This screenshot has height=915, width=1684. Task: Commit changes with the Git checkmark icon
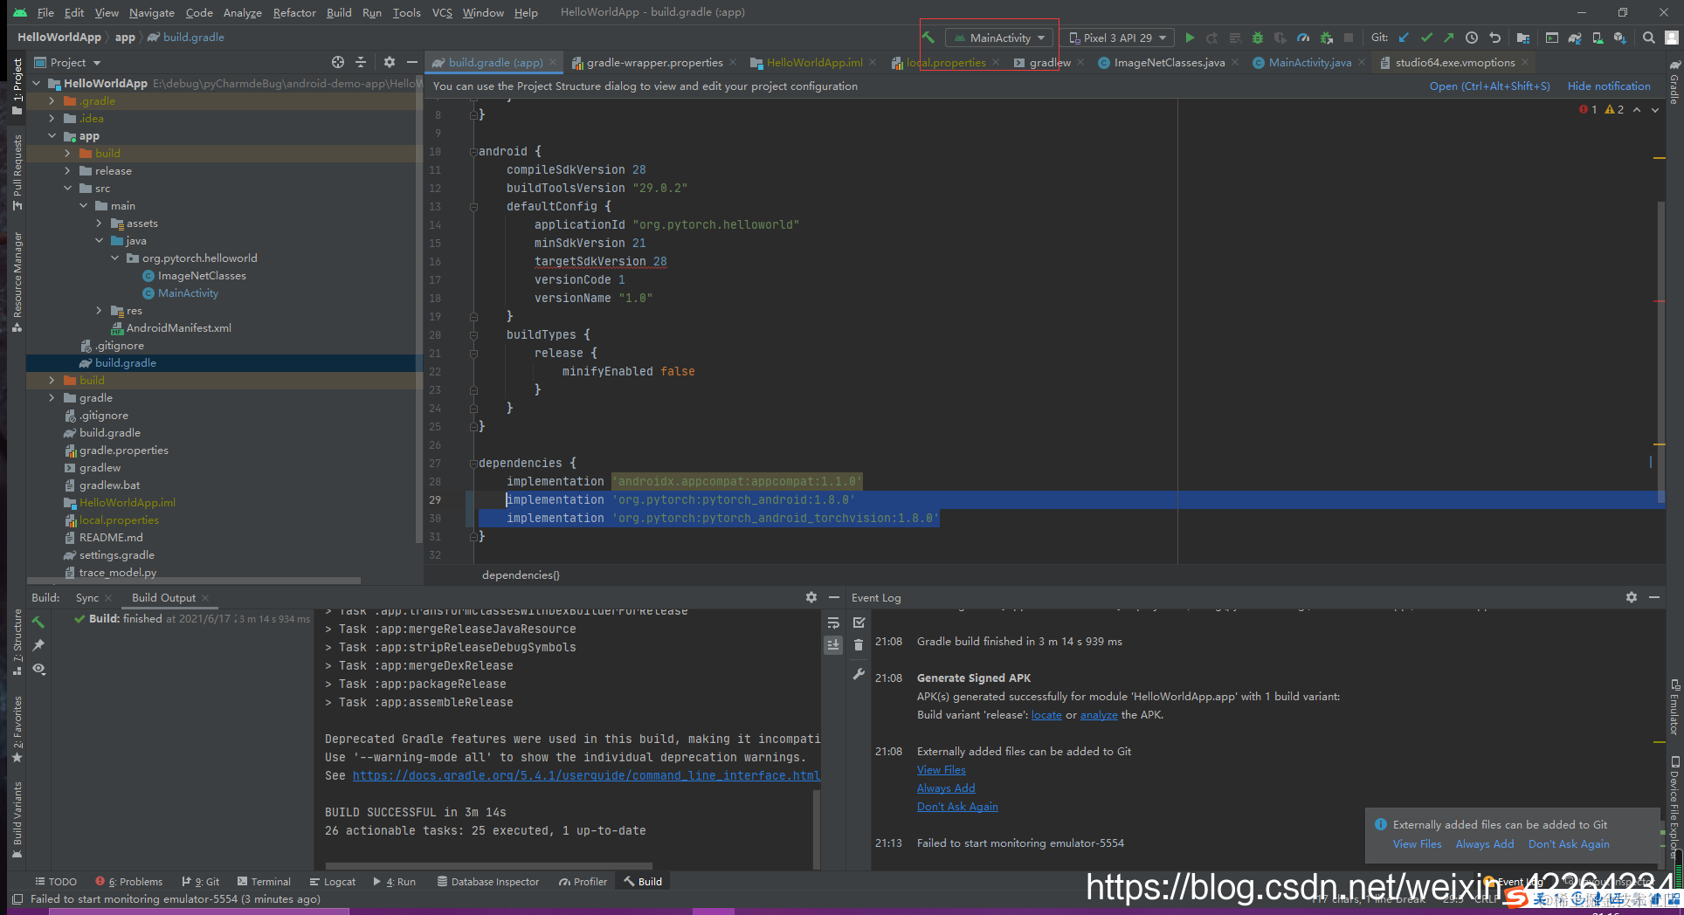click(x=1426, y=38)
